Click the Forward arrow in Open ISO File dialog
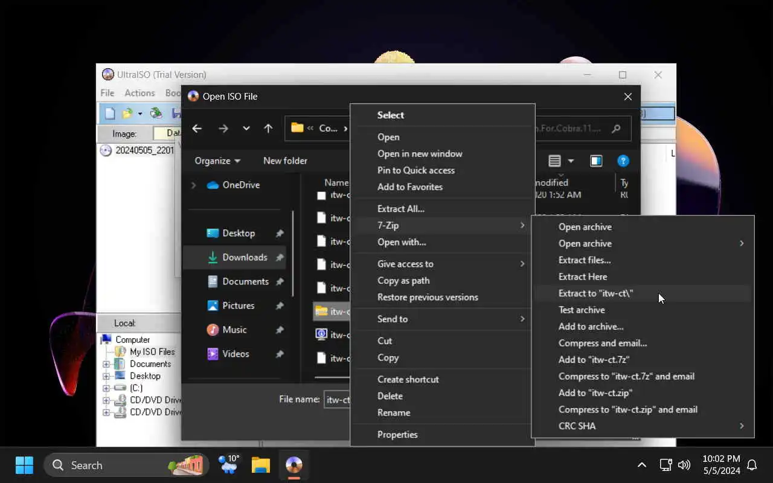 (223, 128)
